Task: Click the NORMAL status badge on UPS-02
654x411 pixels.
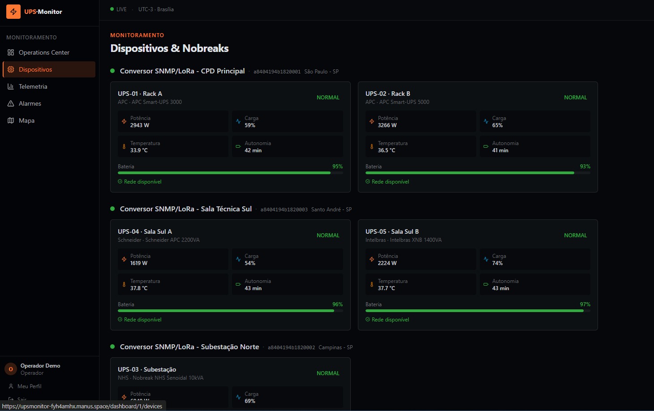Action: pyautogui.click(x=576, y=98)
